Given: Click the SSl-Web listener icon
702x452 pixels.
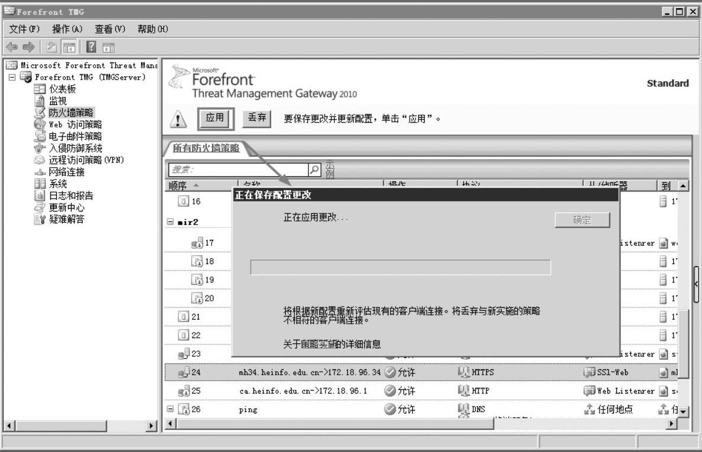Looking at the screenshot, I should [x=589, y=372].
